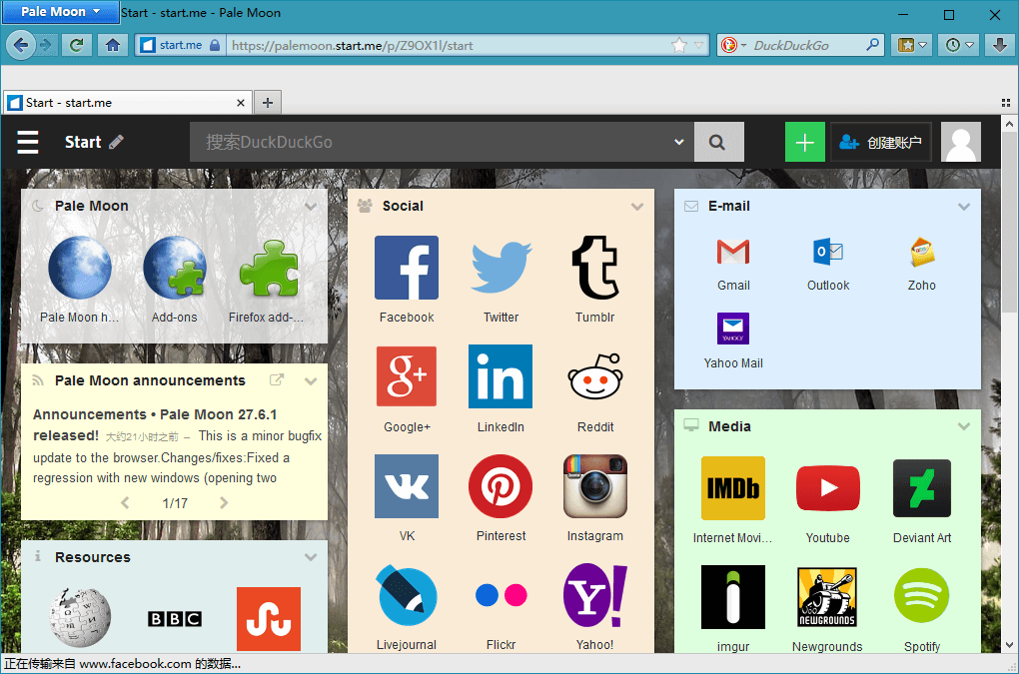This screenshot has height=674, width=1019.
Task: Open the Pale Moon application menu button
Action: [x=60, y=12]
